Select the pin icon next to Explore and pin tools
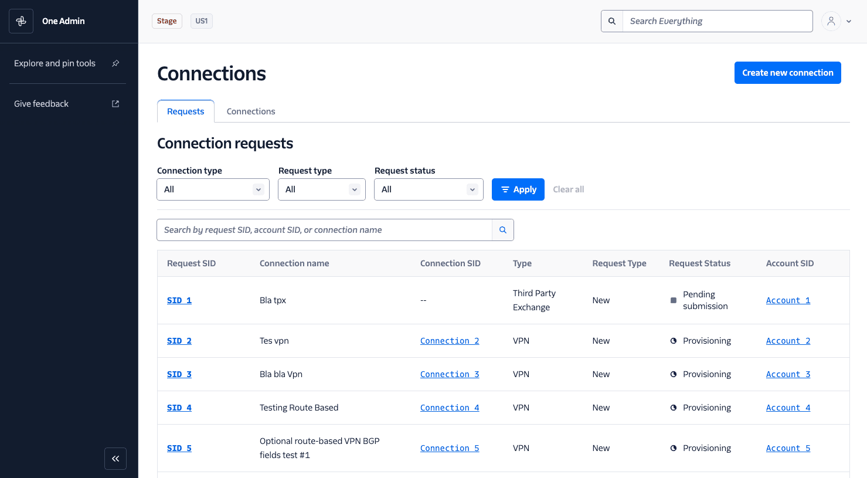 (115, 63)
